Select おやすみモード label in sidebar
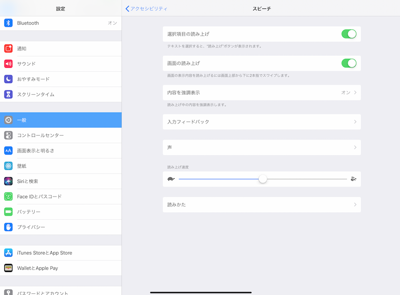The width and height of the screenshot is (400, 295). (33, 79)
